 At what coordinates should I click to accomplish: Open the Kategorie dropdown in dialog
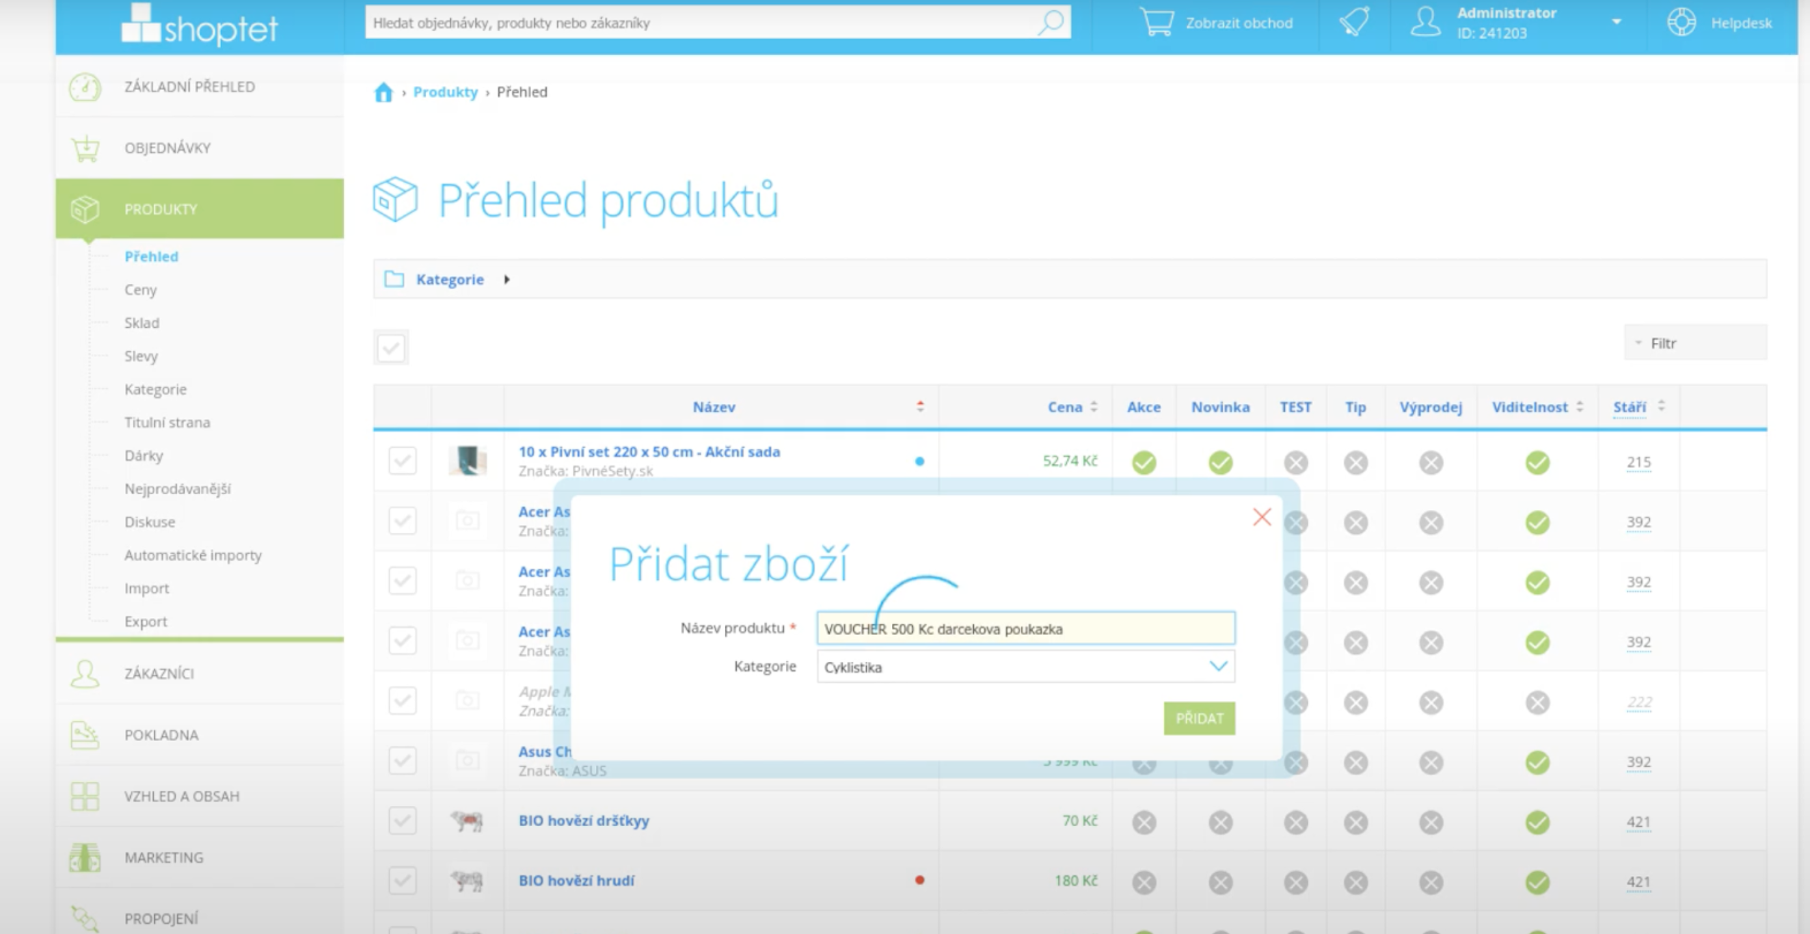(x=1026, y=667)
